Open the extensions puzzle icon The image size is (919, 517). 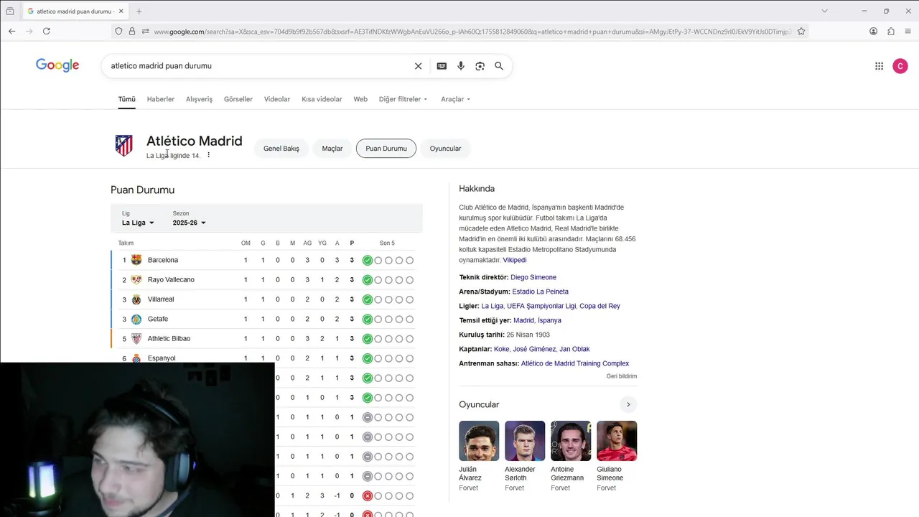891,31
